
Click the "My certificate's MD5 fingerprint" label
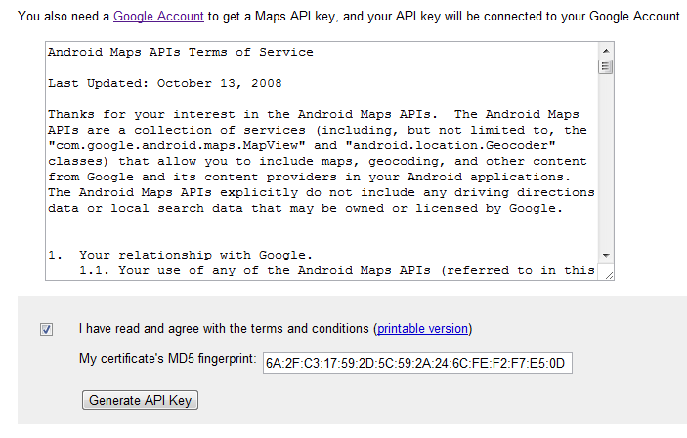pos(168,359)
